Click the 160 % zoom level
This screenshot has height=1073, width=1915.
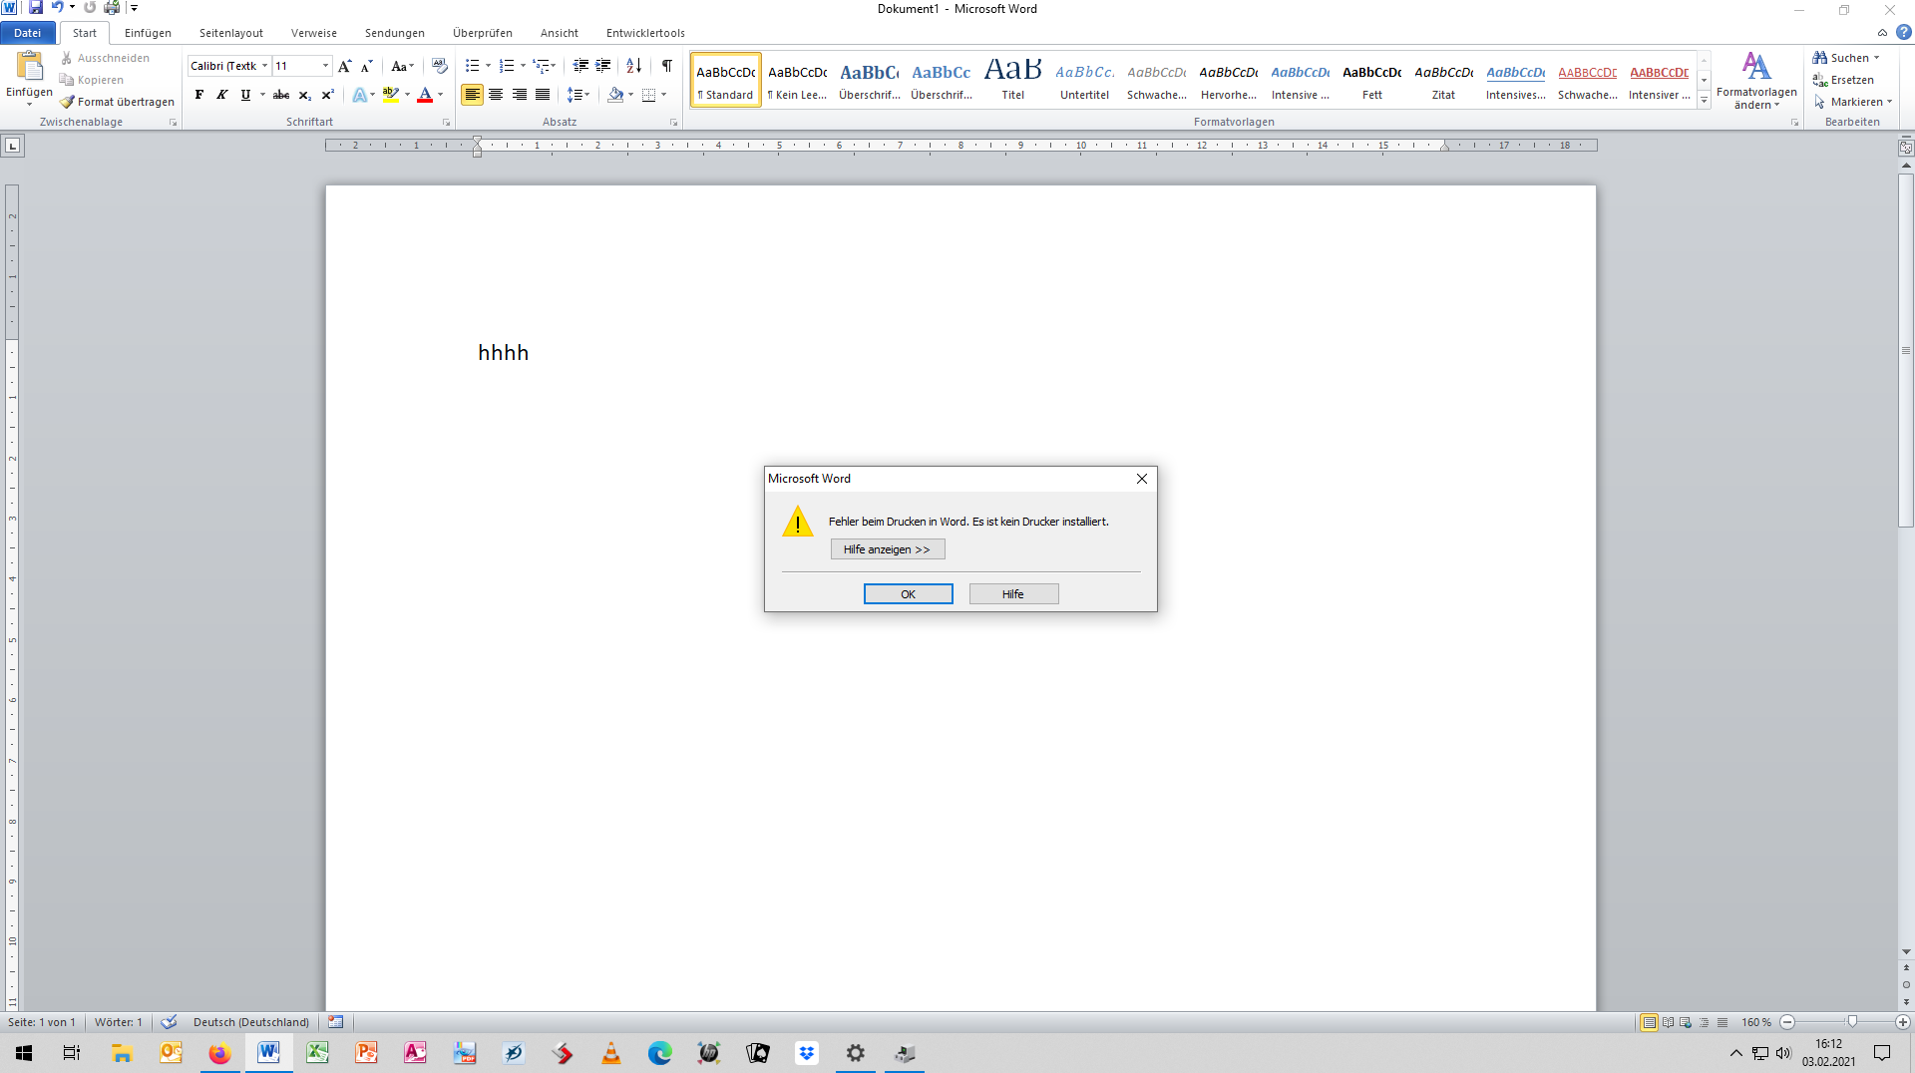pos(1755,1022)
